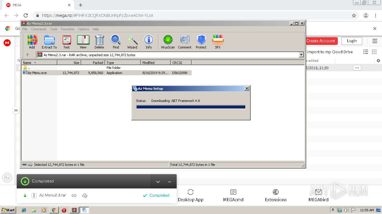Dismiss the Chrome notification bar
Screen dimensions: 382x214
click(375, 29)
